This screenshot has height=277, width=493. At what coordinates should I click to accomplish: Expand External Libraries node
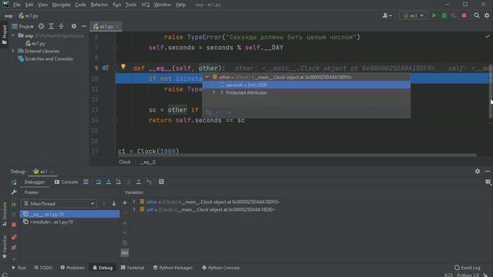[x=13, y=51]
